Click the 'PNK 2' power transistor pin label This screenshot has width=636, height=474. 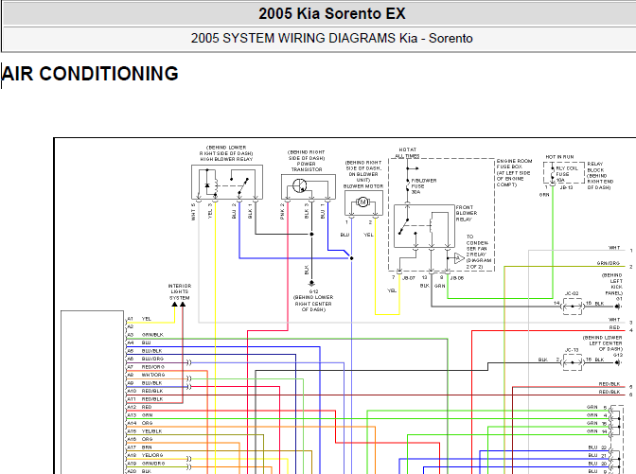(282, 211)
